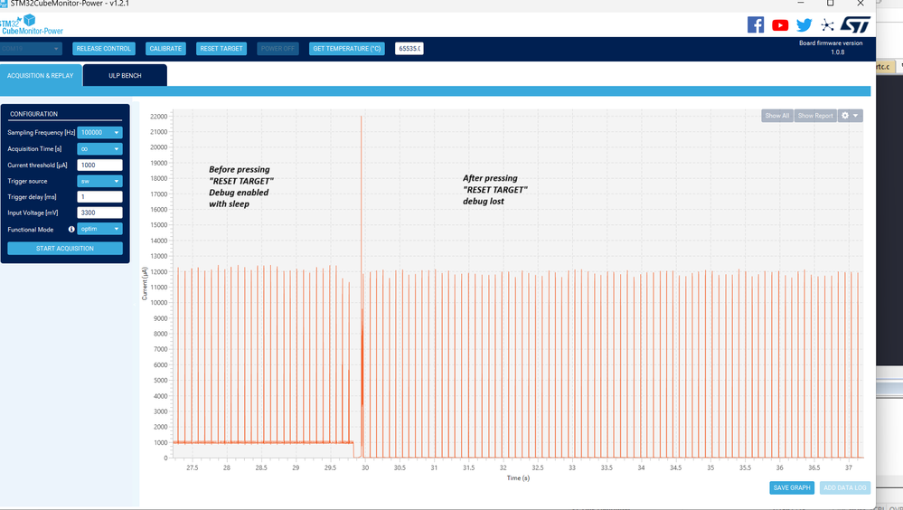The image size is (903, 510).
Task: Click the Show All button
Action: click(x=776, y=116)
